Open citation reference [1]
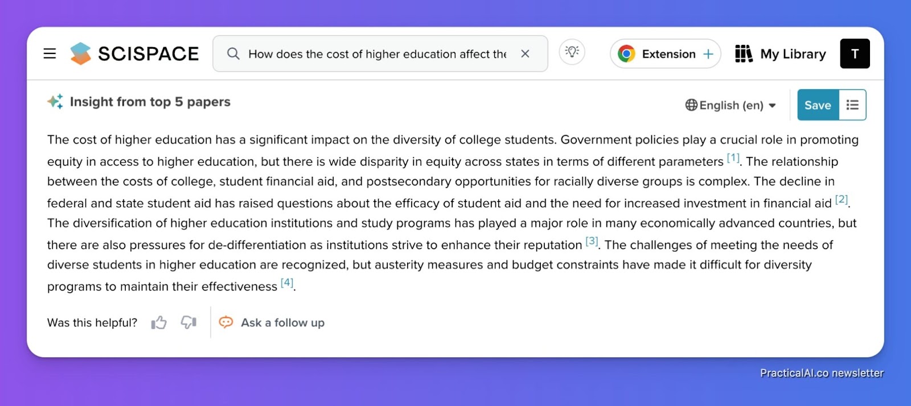Screen dimensions: 911x406 pyautogui.click(x=733, y=158)
